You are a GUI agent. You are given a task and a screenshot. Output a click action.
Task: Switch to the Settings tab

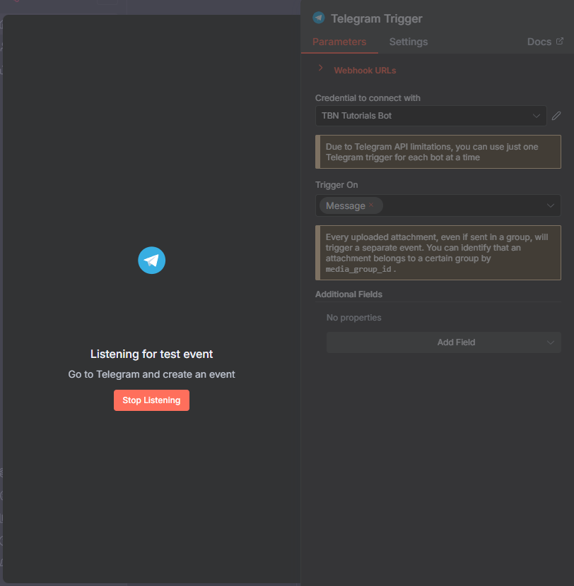(409, 42)
